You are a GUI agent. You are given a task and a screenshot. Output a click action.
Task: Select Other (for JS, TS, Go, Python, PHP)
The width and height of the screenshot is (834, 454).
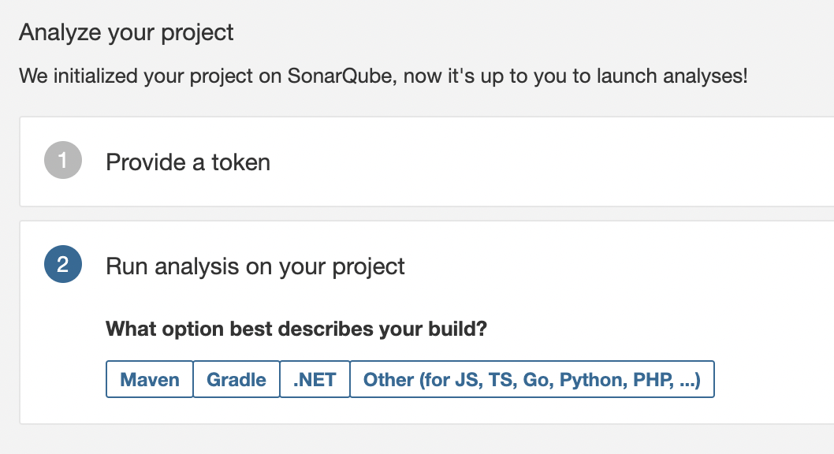tap(532, 380)
